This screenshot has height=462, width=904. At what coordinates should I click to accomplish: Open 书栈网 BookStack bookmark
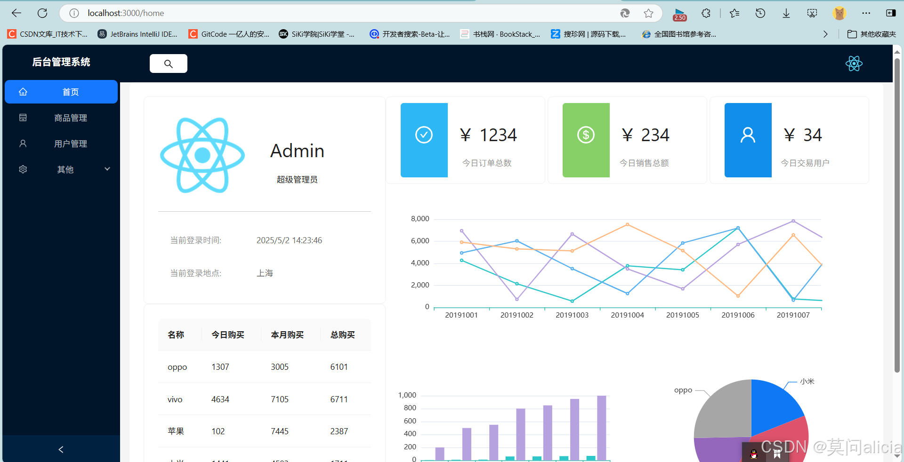[x=500, y=34]
